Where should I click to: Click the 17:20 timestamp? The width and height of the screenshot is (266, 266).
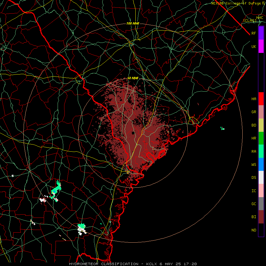tap(190, 264)
